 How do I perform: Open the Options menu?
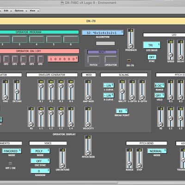tap(21, 11)
